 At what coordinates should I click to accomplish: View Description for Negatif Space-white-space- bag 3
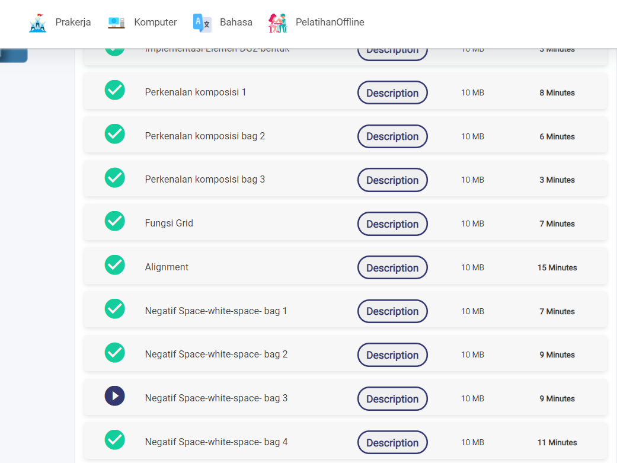pos(392,399)
